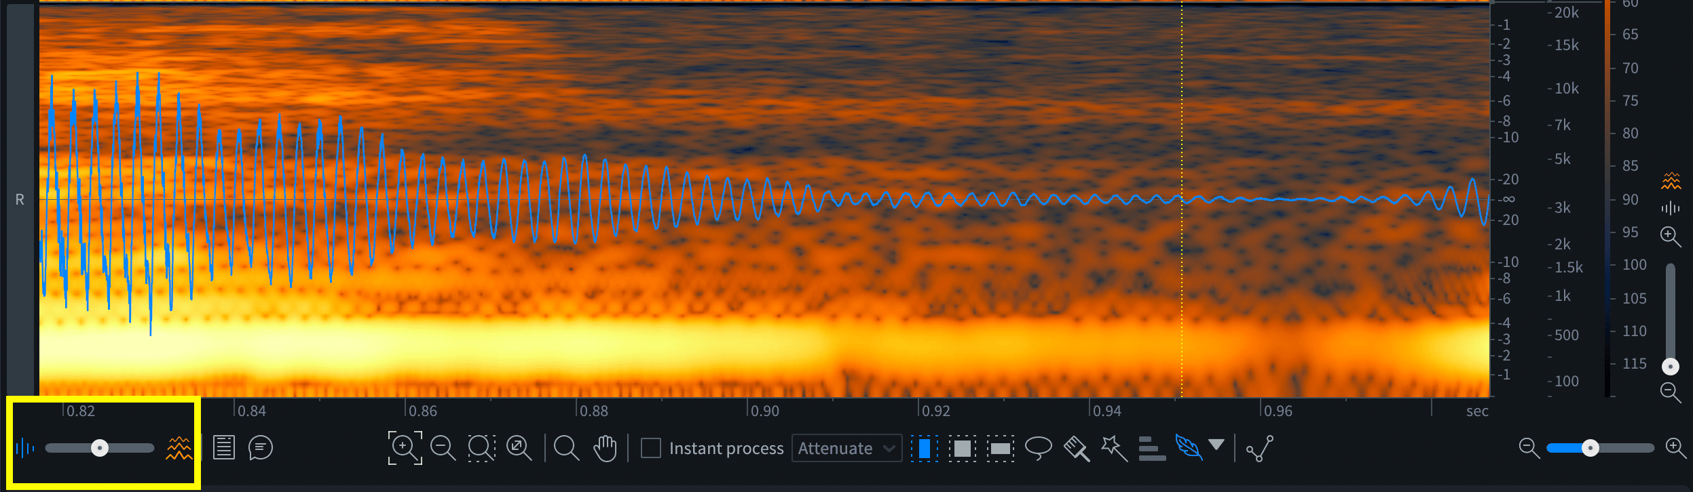Select the Brush selection tool

tap(1077, 448)
